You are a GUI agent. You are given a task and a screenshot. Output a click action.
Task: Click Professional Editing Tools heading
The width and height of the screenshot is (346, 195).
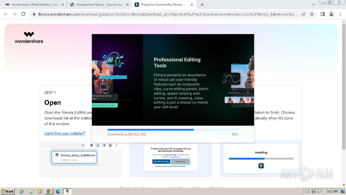tap(177, 63)
